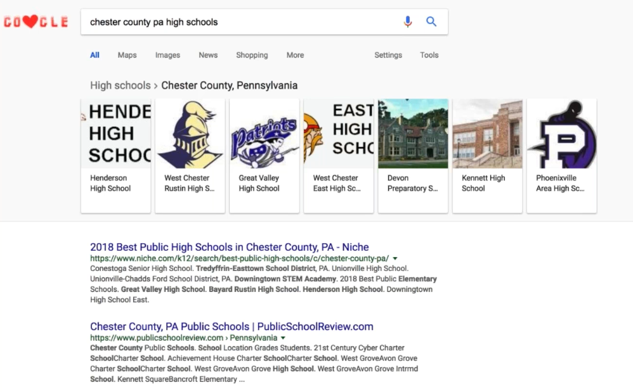The width and height of the screenshot is (633, 392).
Task: Open the Maps search tab
Action: 127,55
